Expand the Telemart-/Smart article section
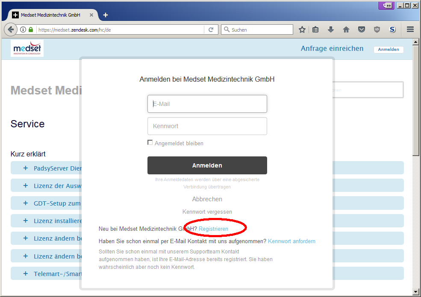This screenshot has height=297, width=421. [x=26, y=273]
